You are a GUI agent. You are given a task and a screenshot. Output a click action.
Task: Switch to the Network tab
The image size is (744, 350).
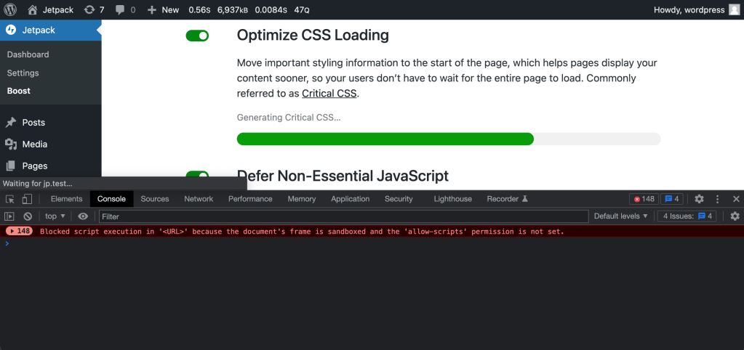(199, 199)
